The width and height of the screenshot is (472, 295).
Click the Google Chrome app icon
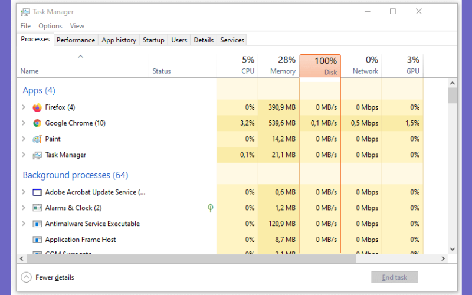coord(37,123)
